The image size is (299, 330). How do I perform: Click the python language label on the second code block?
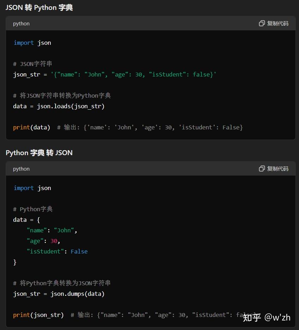(21, 169)
